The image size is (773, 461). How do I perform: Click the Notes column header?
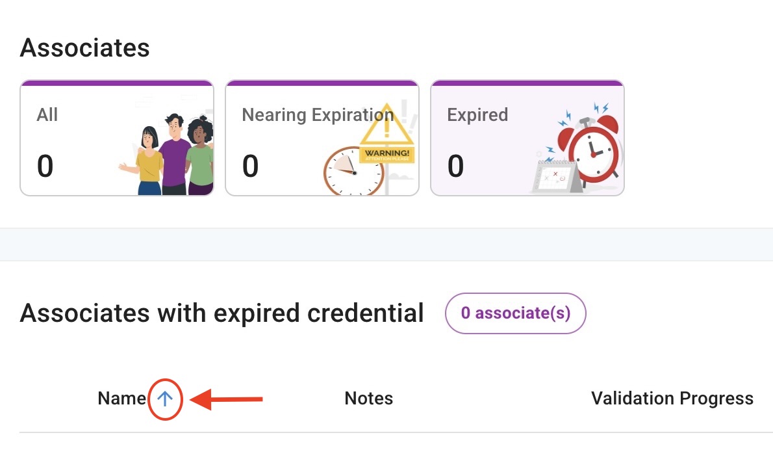368,399
